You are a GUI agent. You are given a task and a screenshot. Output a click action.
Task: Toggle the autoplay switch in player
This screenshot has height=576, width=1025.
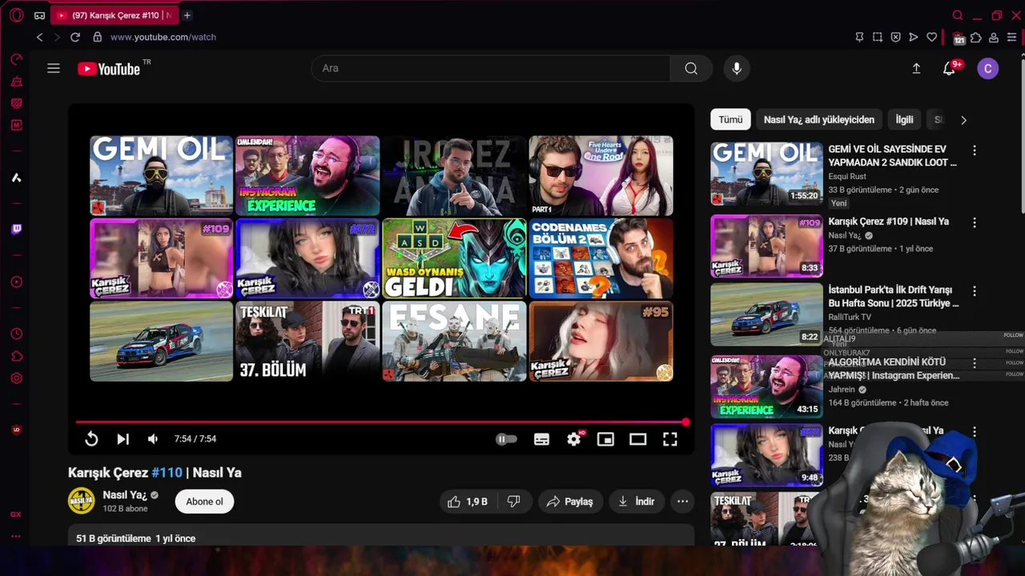(x=506, y=438)
